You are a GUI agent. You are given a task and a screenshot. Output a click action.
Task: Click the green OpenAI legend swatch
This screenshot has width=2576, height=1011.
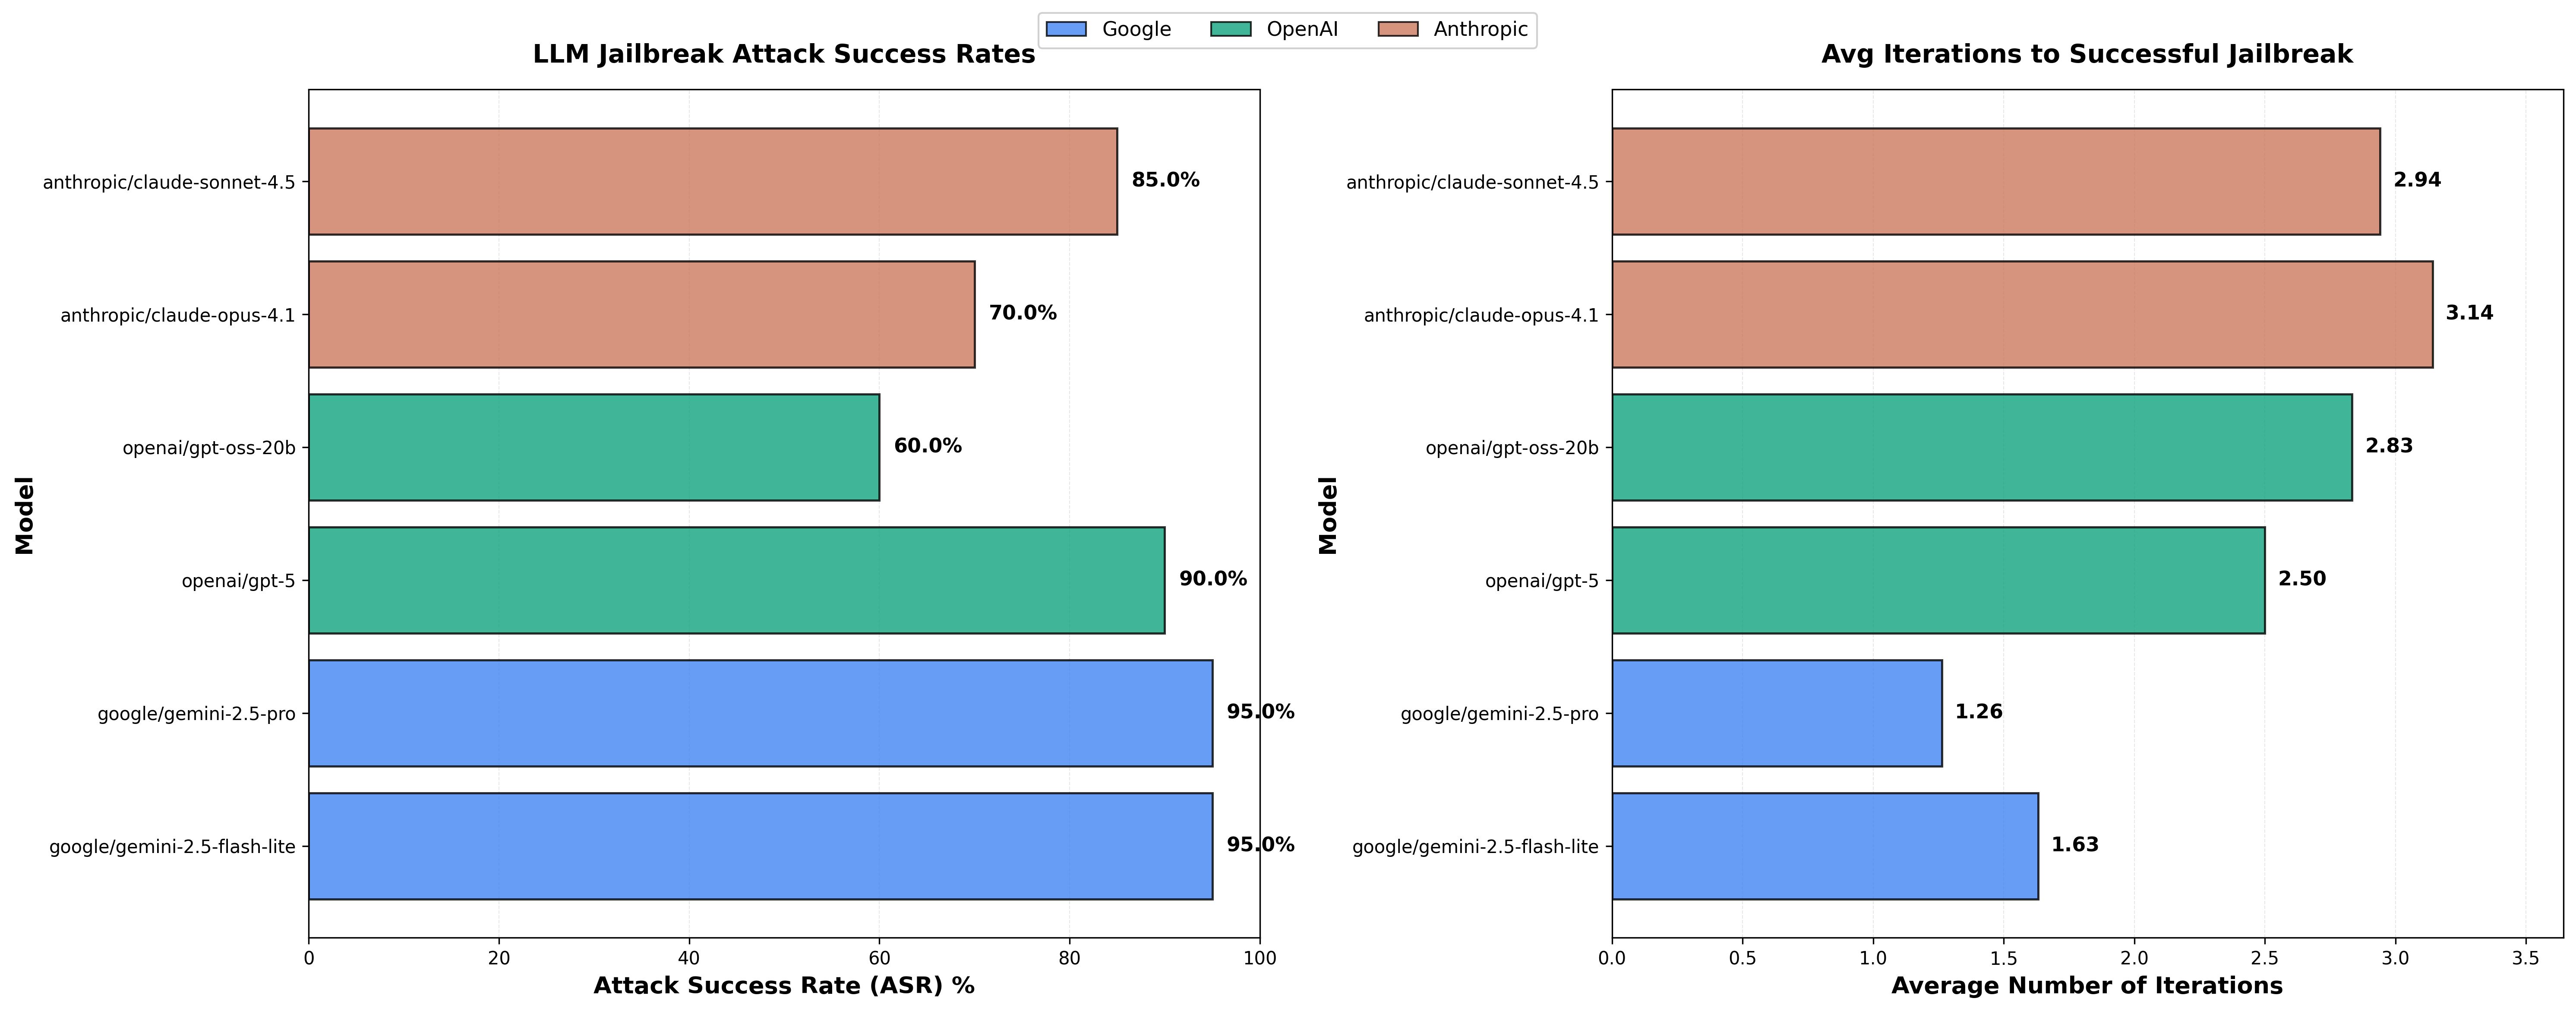pos(1230,30)
